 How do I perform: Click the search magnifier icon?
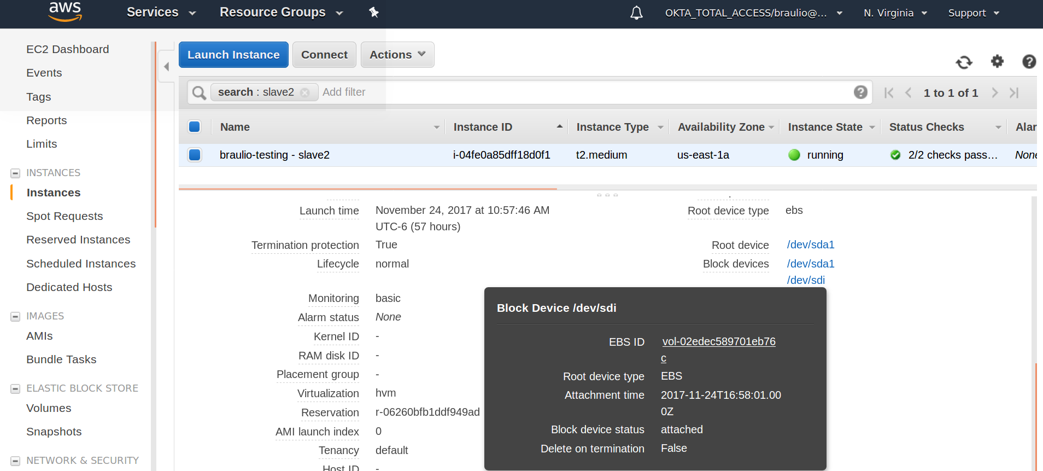(199, 92)
